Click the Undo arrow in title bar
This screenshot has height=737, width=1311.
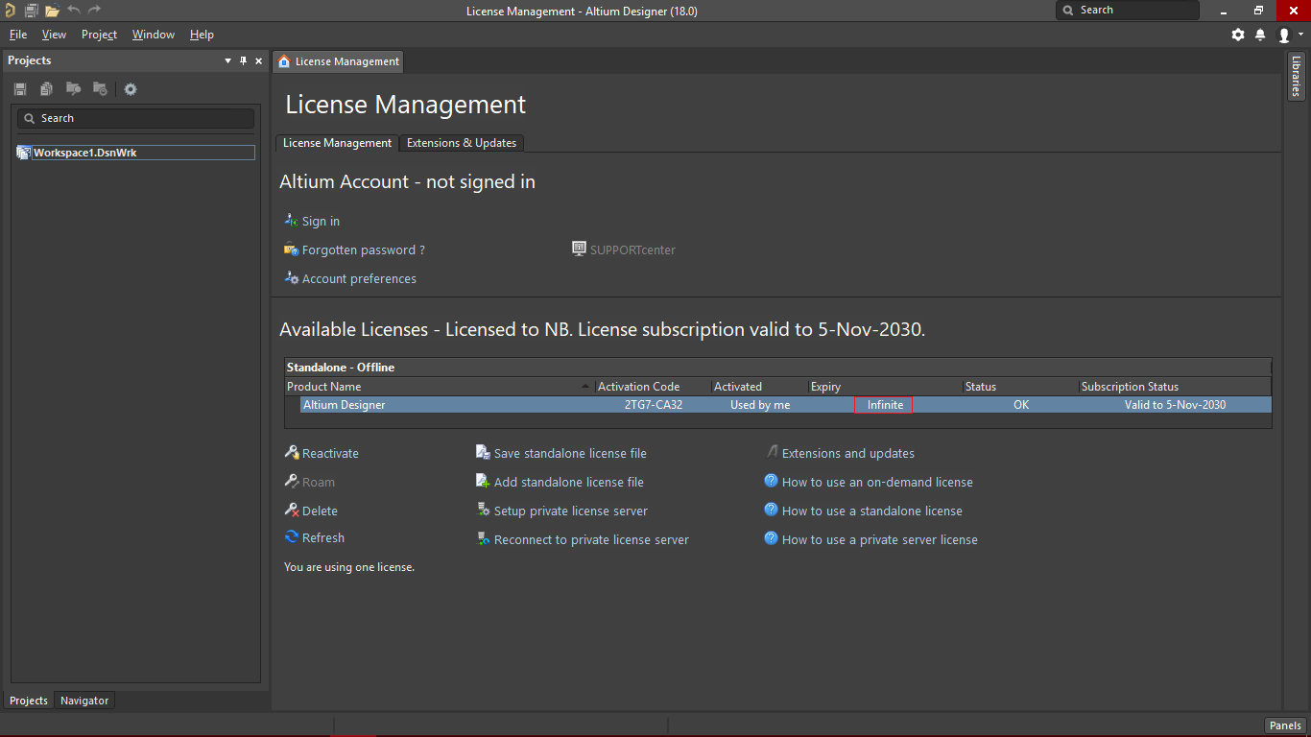(x=74, y=10)
